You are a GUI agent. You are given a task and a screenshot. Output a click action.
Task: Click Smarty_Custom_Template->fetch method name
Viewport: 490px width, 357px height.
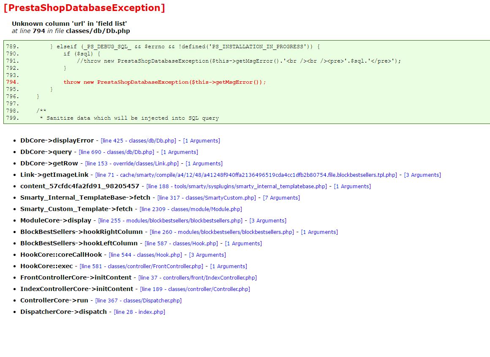76,209
